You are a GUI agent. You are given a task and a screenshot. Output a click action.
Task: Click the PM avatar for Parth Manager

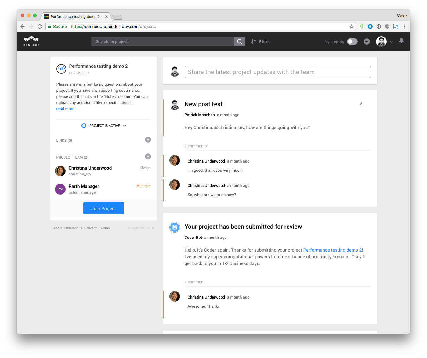pyautogui.click(x=60, y=189)
